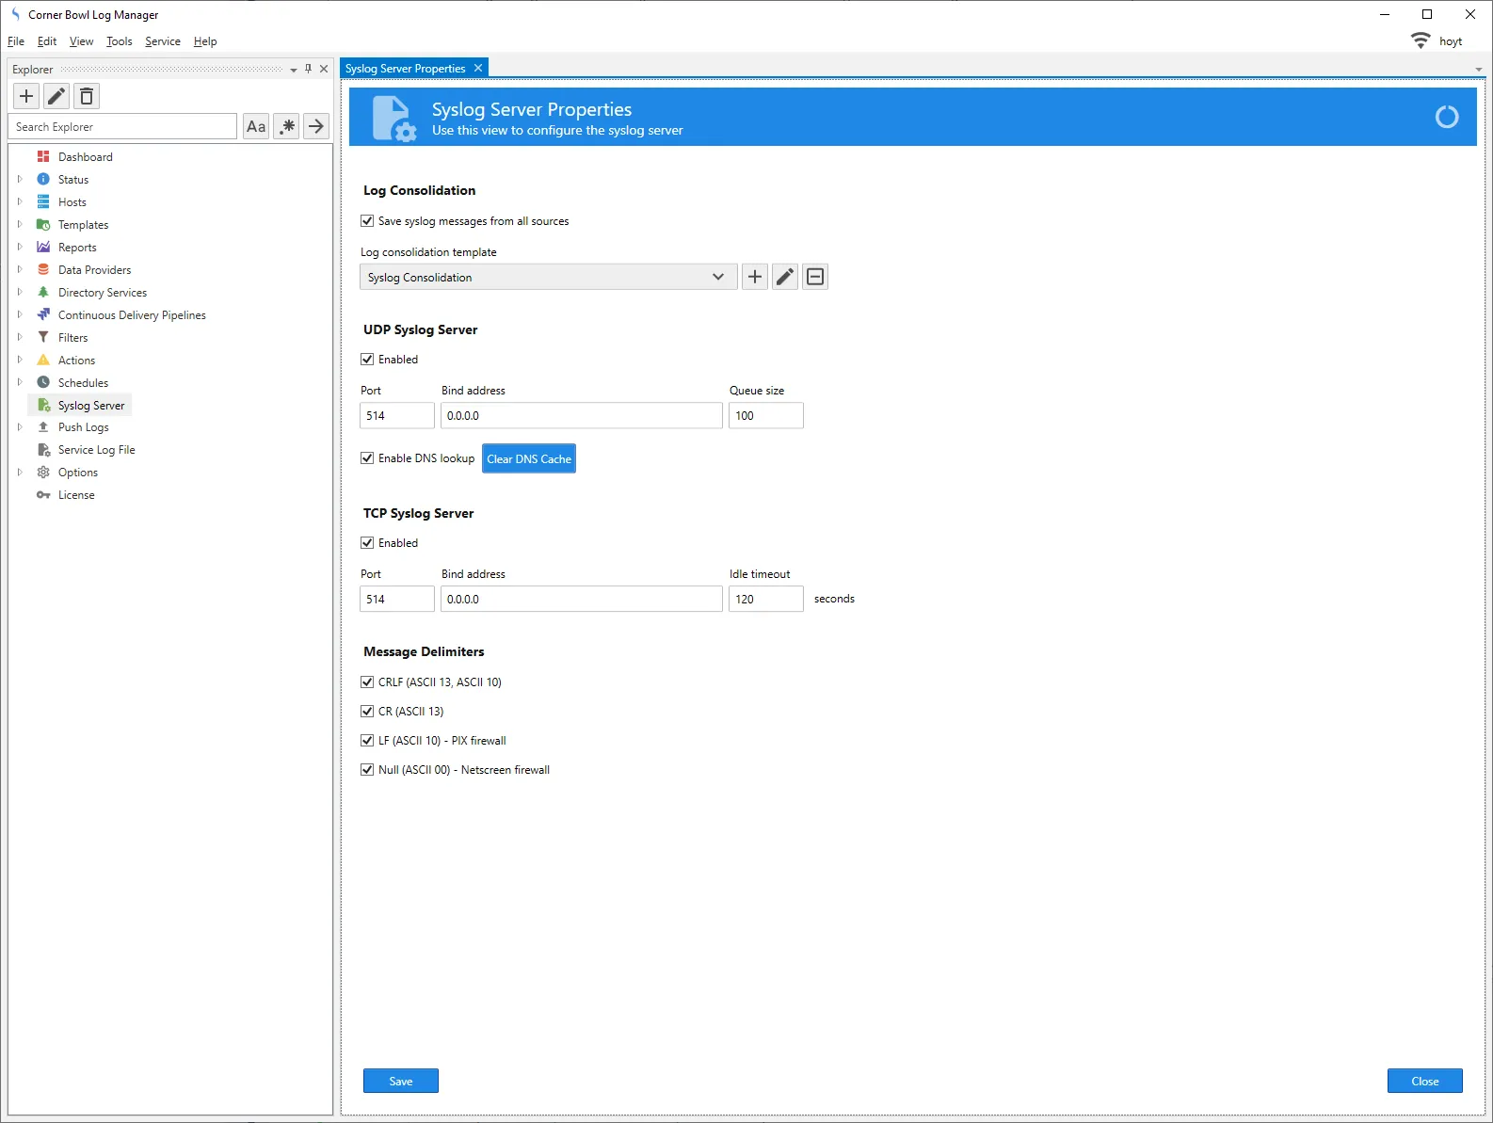Expand the Hosts tree node
The height and width of the screenshot is (1123, 1493).
pos(20,202)
